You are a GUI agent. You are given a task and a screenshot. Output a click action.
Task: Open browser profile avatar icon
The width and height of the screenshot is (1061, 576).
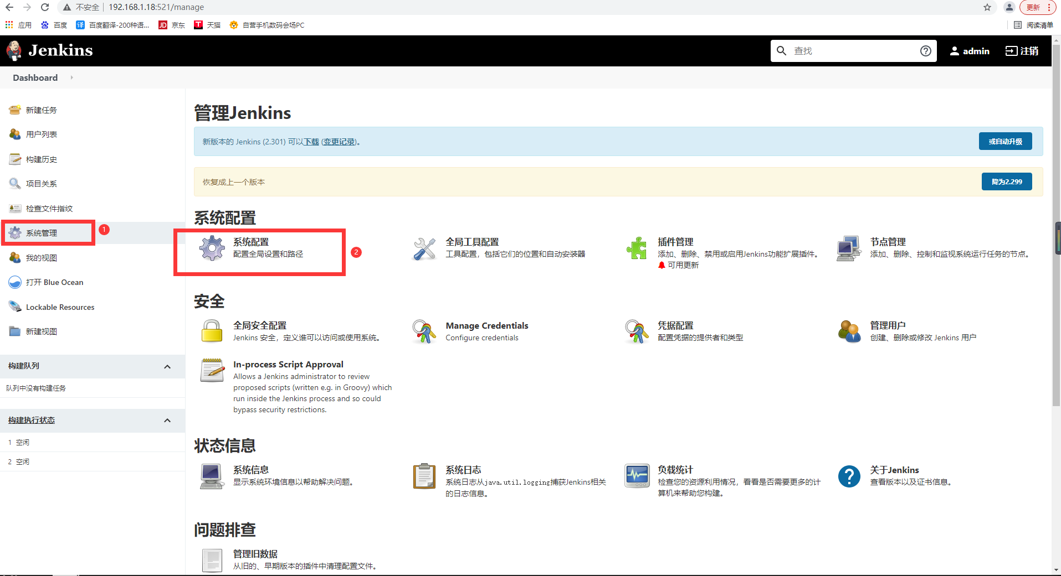coord(1009,7)
